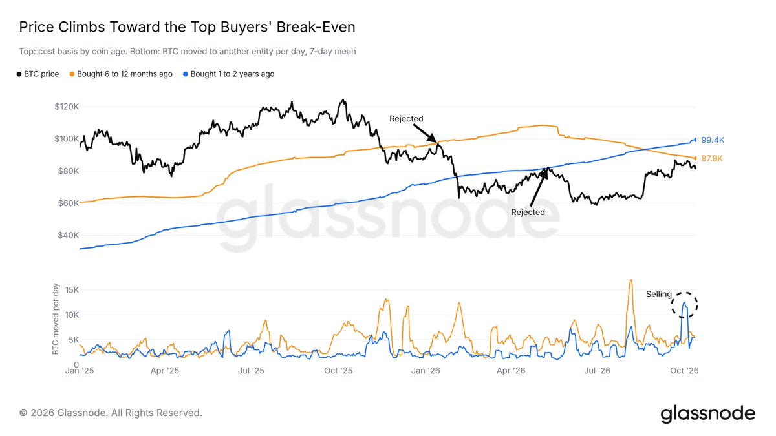776x436 pixels.
Task: Click the upper Rejected annotation label
Action: [x=406, y=119]
